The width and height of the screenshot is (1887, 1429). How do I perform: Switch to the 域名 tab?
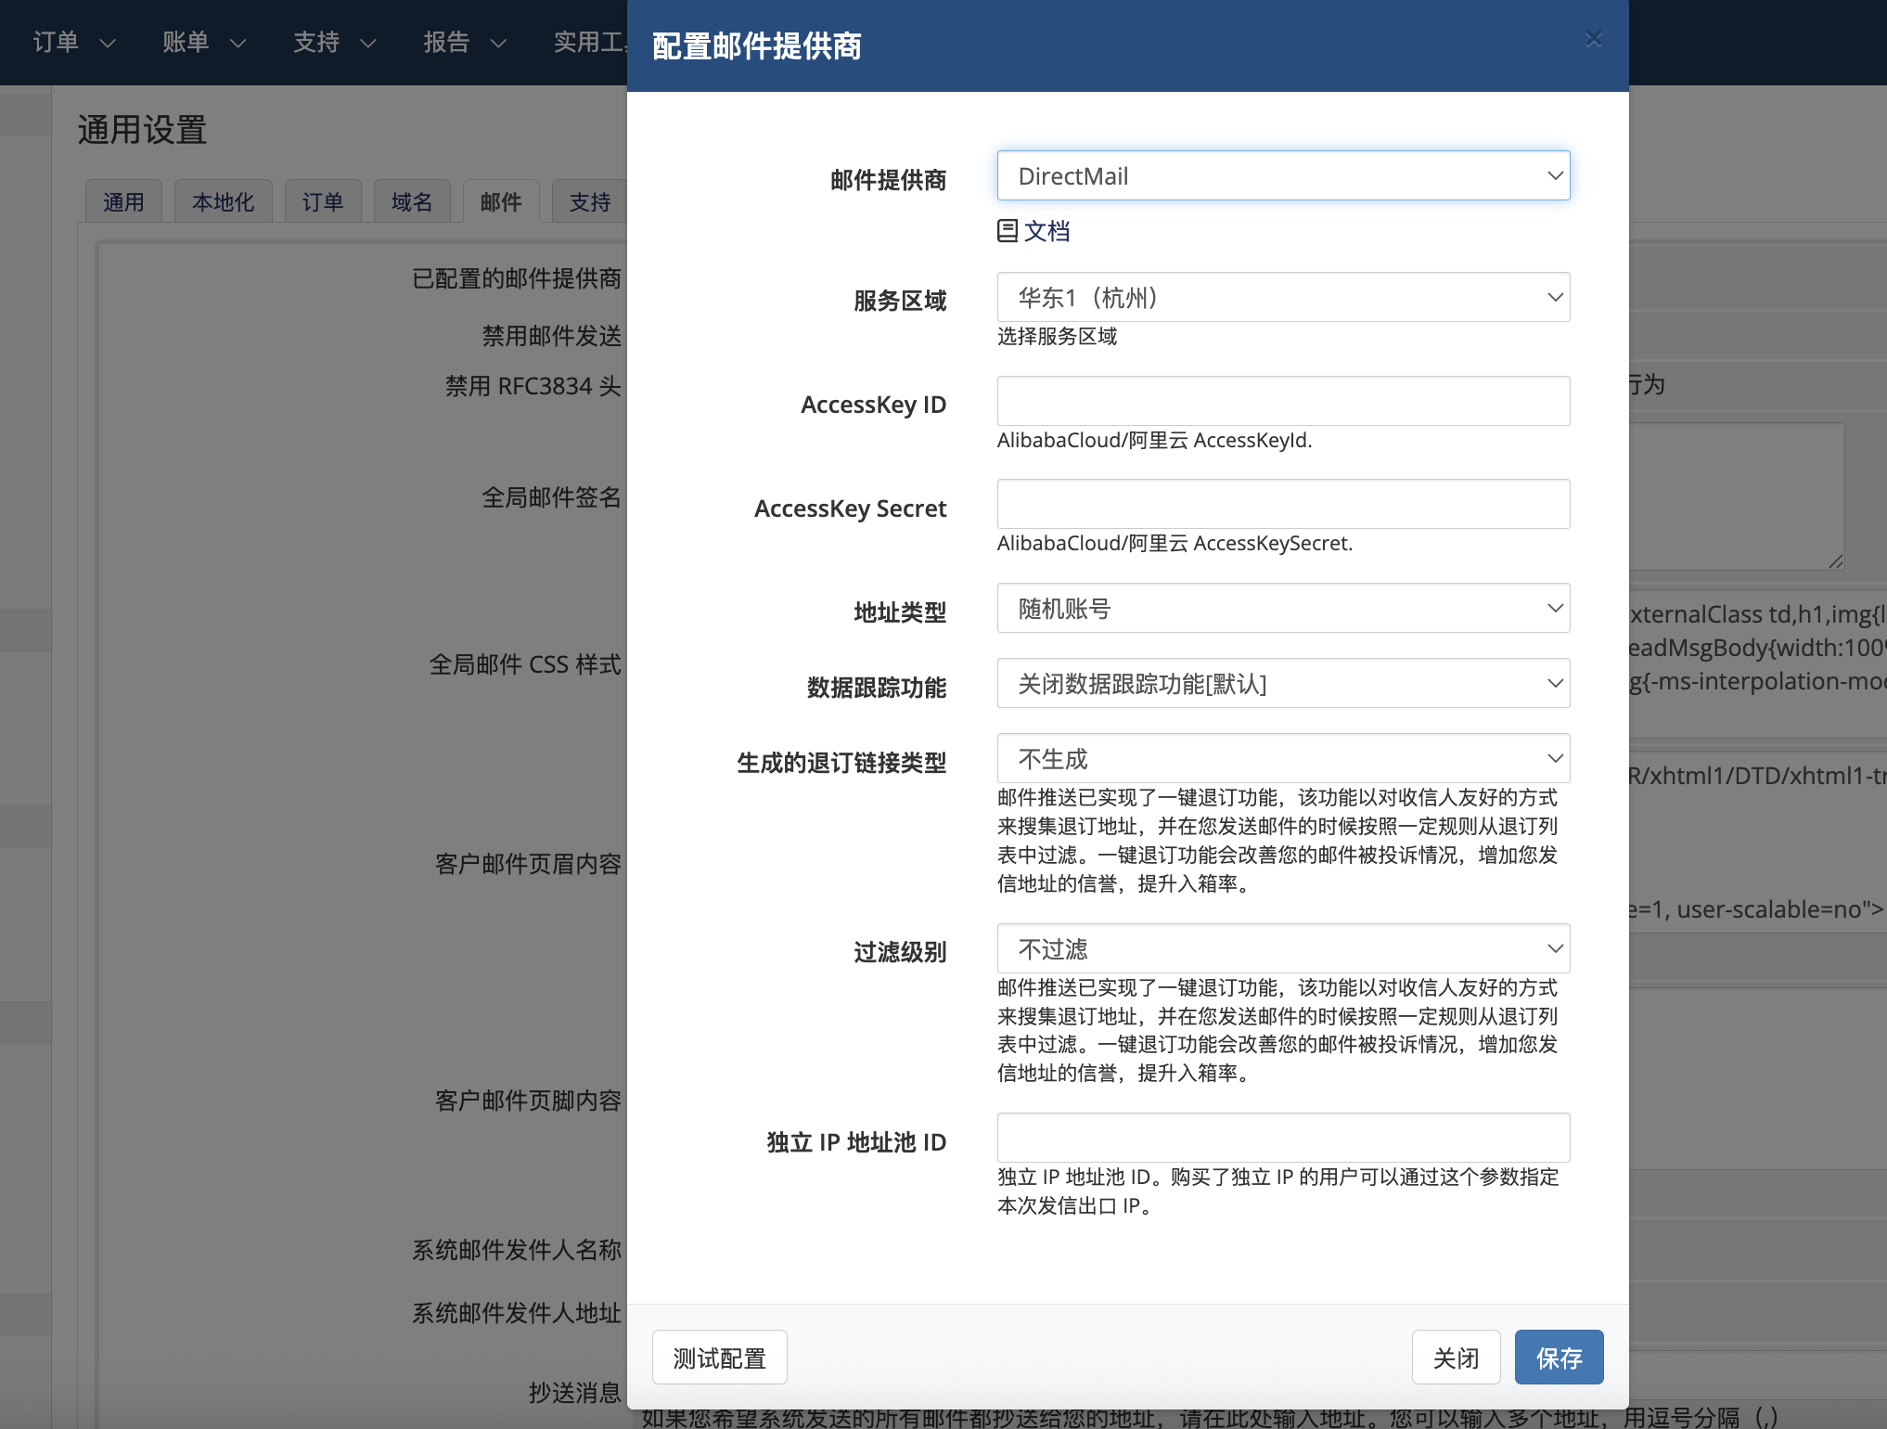point(411,202)
